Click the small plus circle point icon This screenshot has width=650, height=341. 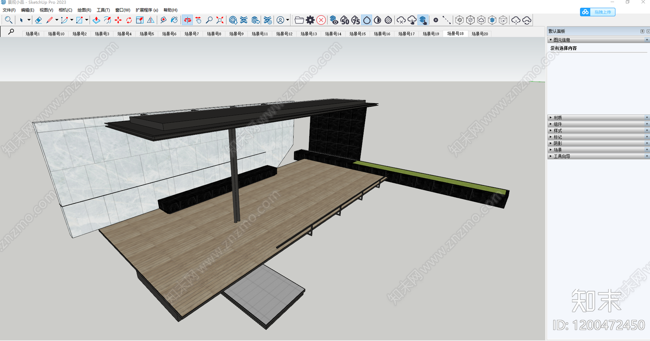click(x=436, y=20)
